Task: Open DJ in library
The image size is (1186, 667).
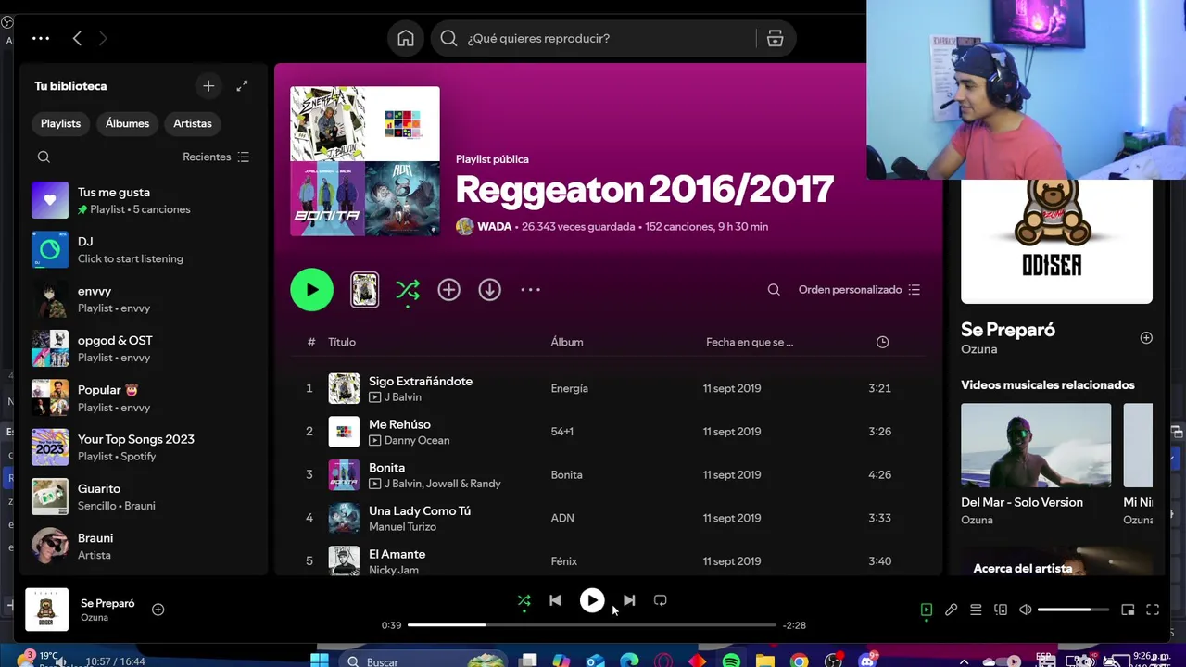Action: 144,250
